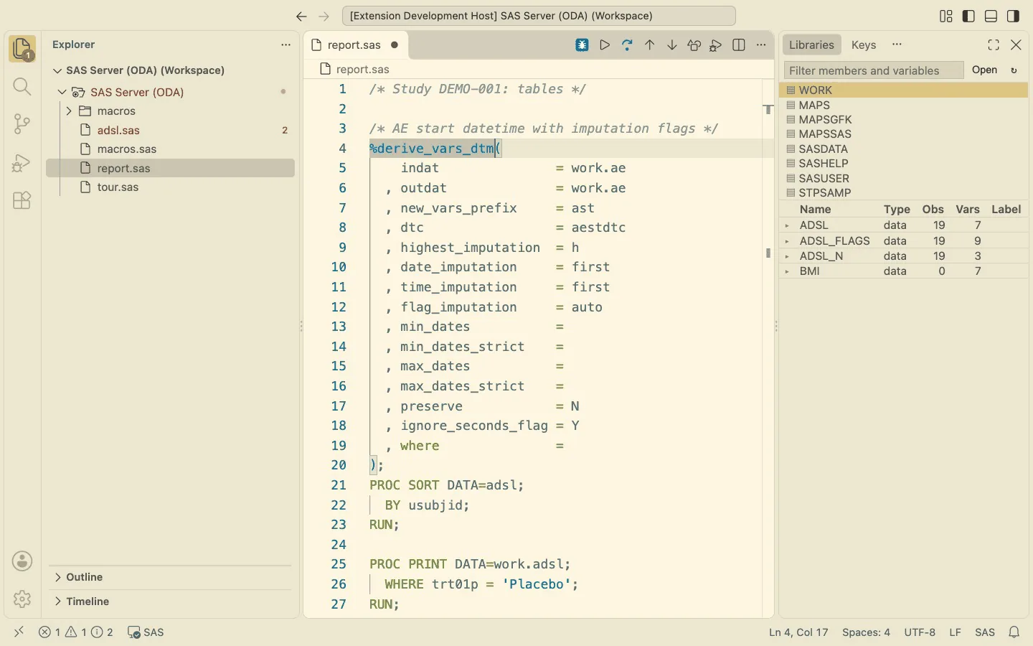Collapse the SAS Server (ODA) folder
The image size is (1033, 646).
pos(62,92)
